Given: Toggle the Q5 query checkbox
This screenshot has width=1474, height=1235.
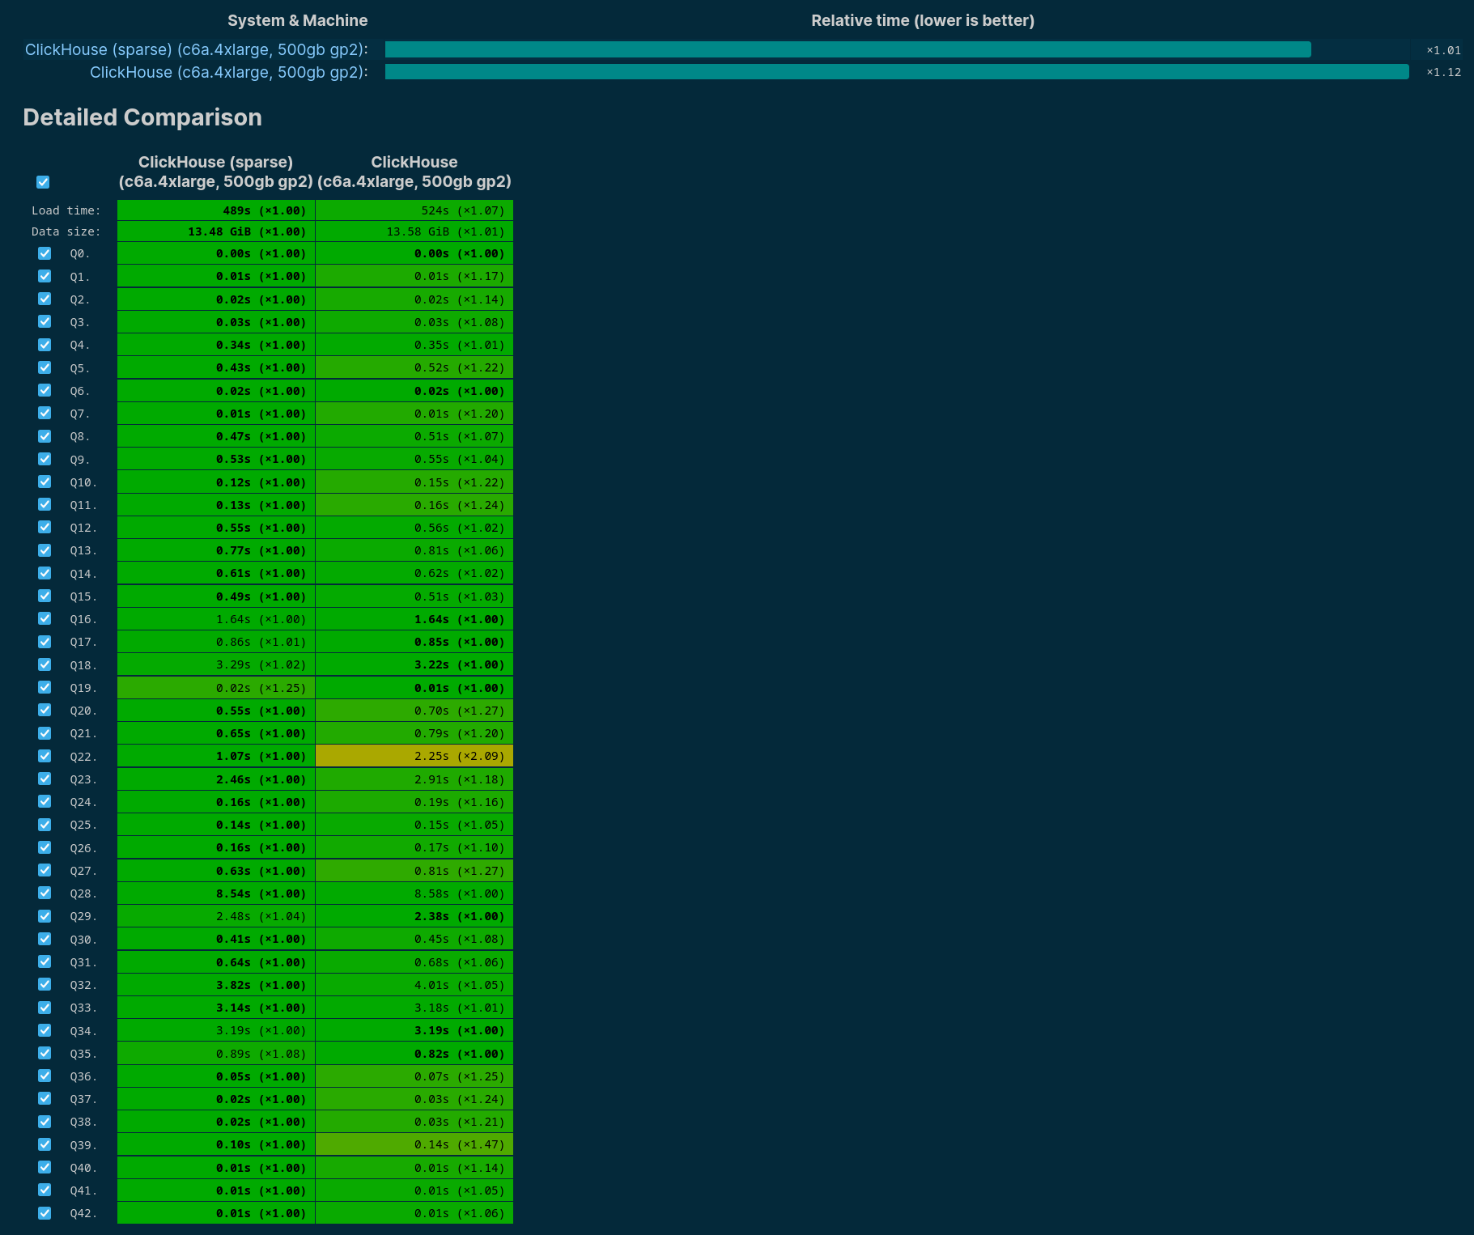Looking at the screenshot, I should [45, 367].
